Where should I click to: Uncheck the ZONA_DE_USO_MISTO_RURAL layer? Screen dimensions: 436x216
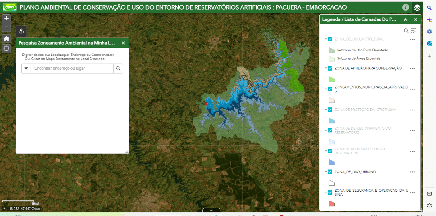tap(330, 39)
